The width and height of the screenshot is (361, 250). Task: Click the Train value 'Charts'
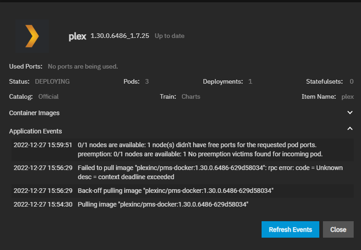tap(191, 96)
